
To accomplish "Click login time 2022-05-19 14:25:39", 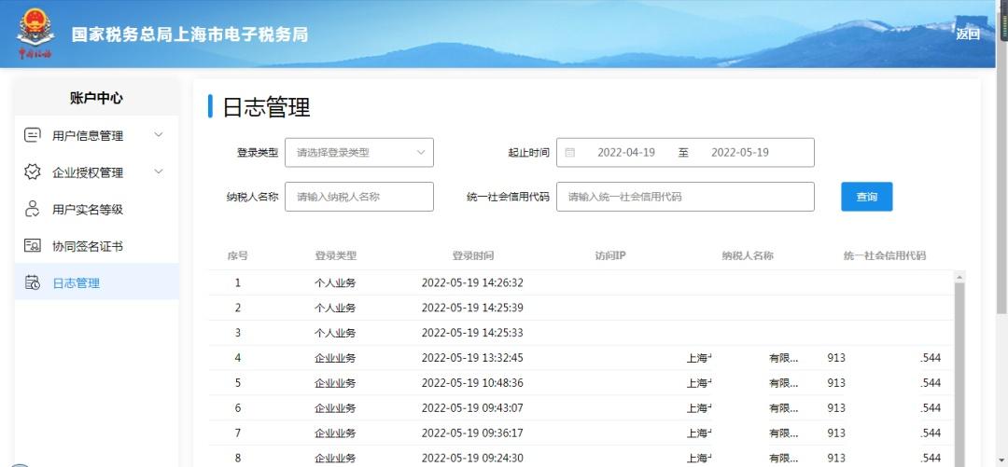I will click(472, 308).
